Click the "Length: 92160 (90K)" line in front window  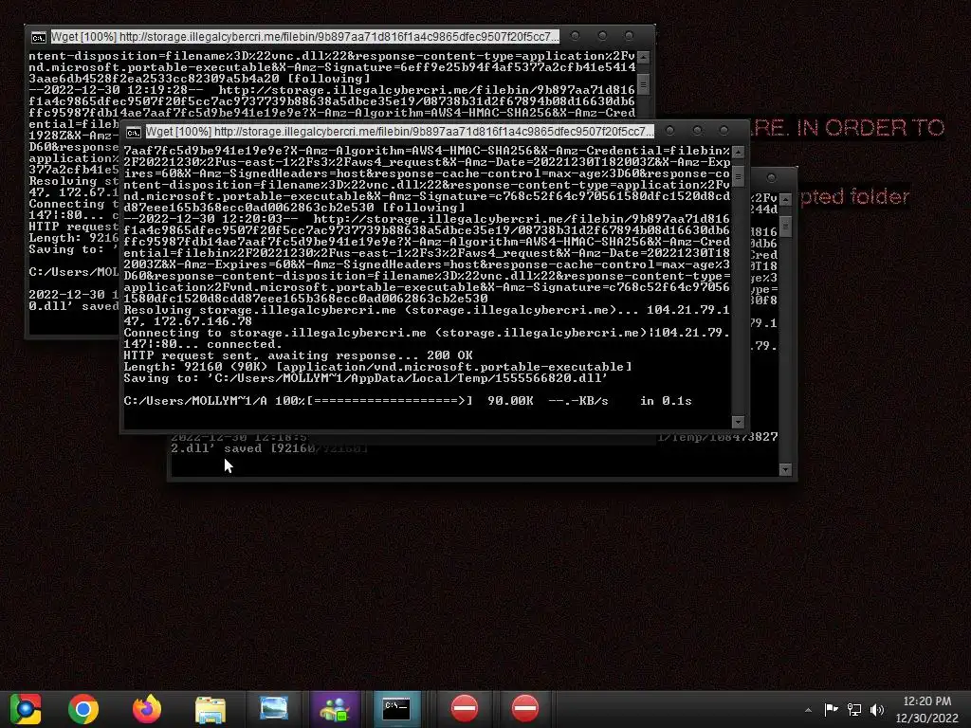377,367
